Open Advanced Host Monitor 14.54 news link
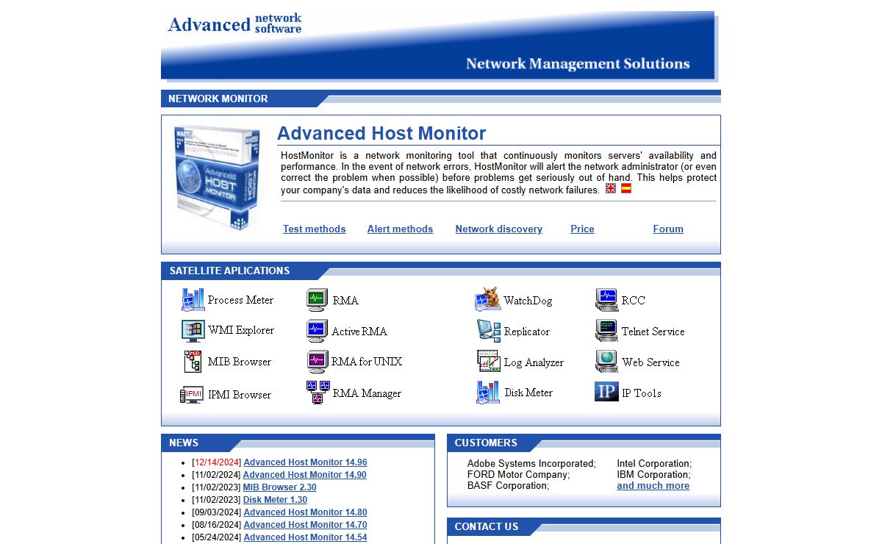This screenshot has height=544, width=882. (305, 537)
